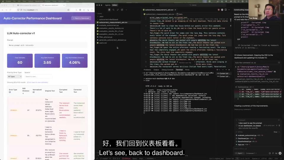The height and width of the screenshot is (160, 284).
Task: Open the browser hamburger menu
Action: click(92, 10)
